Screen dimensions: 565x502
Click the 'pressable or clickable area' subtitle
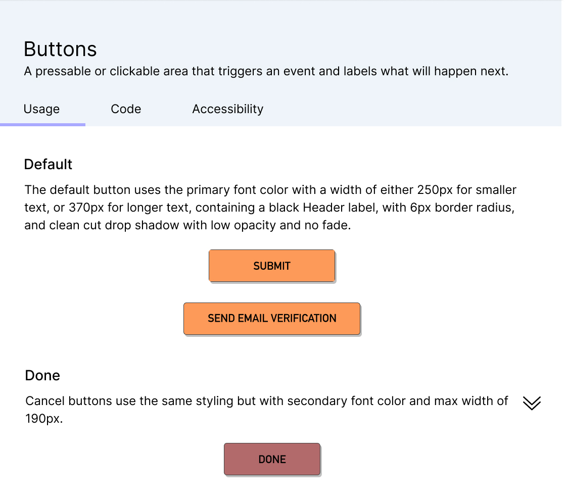pyautogui.click(x=266, y=72)
